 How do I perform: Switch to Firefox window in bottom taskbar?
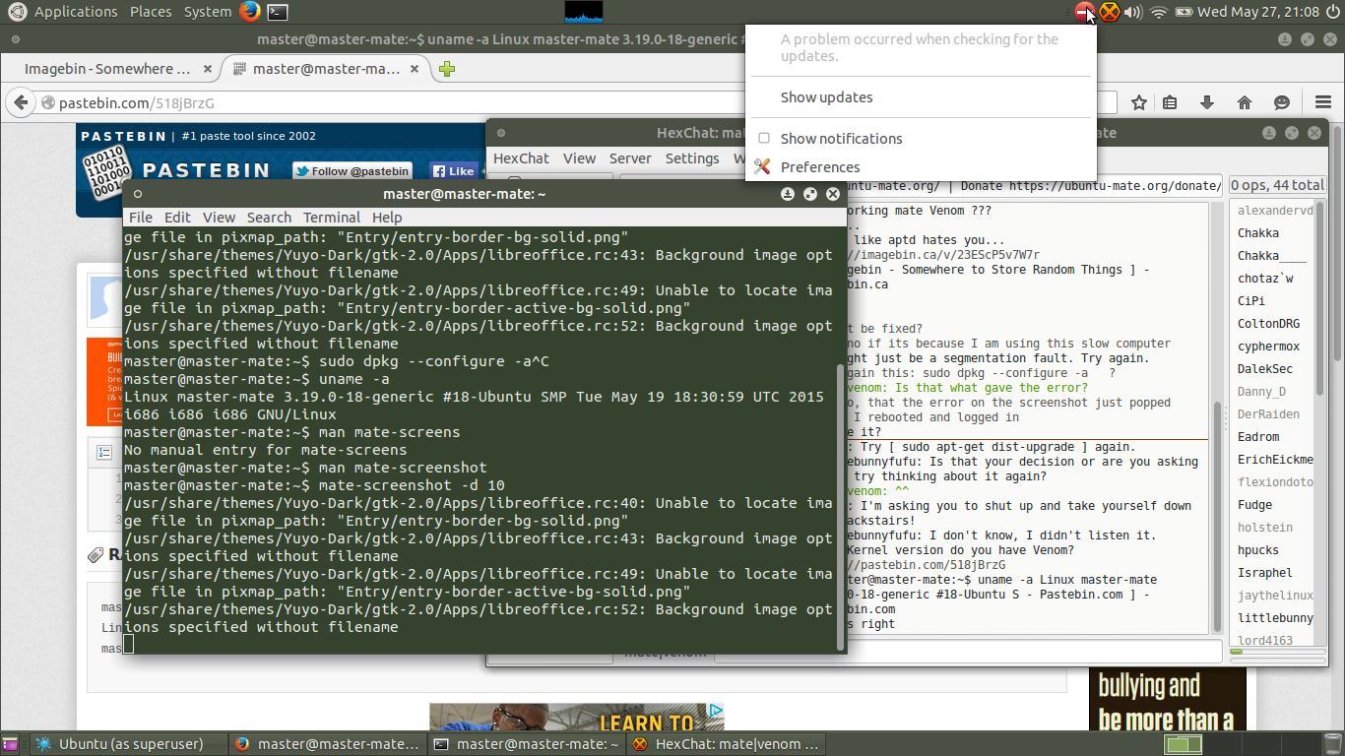tap(329, 744)
